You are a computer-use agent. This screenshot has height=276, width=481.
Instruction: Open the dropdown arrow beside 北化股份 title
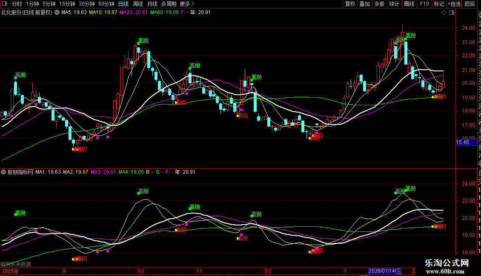click(57, 13)
